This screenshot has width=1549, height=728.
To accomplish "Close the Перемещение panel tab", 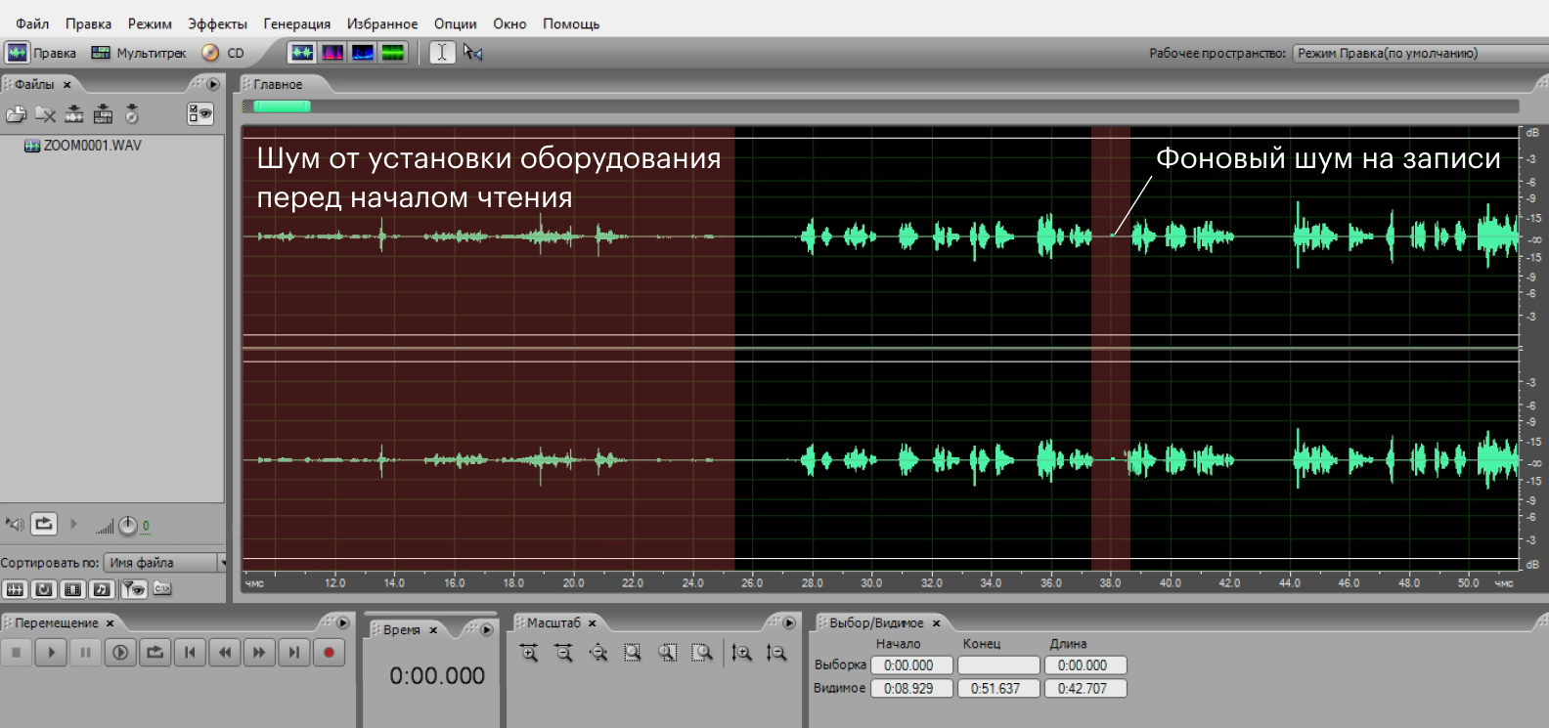I will [111, 623].
